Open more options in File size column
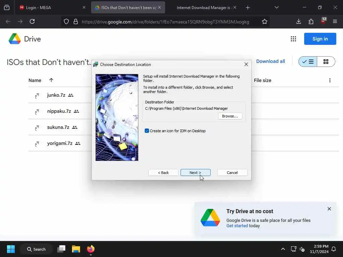The height and width of the screenshot is (257, 343). point(330,80)
